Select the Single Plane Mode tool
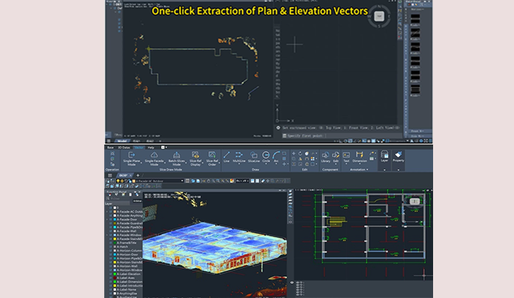The height and width of the screenshot is (298, 514). [x=132, y=159]
